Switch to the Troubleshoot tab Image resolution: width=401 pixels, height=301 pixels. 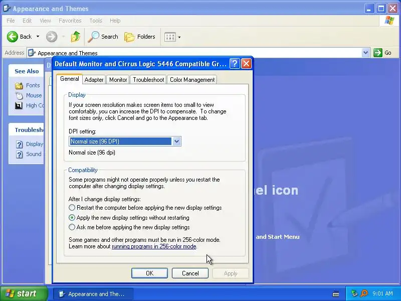pos(148,80)
